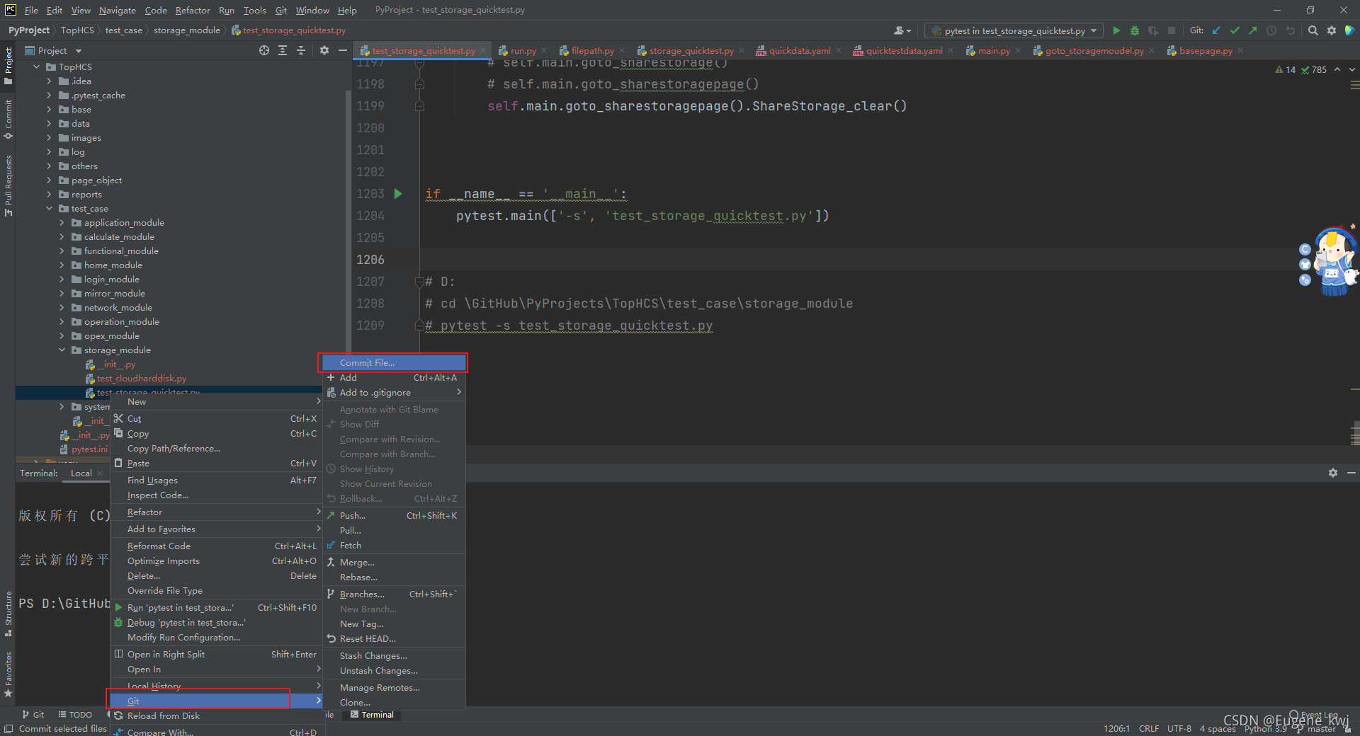
Task: Click the Debug bug icon in toolbar
Action: tap(1134, 30)
